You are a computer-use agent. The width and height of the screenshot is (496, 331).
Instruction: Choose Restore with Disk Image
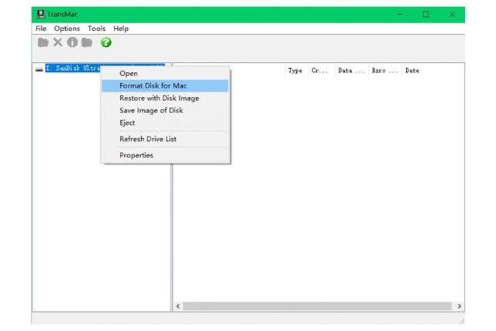165,98
